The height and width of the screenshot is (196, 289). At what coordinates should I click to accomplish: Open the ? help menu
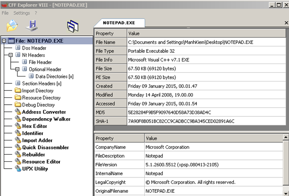coord(36,13)
